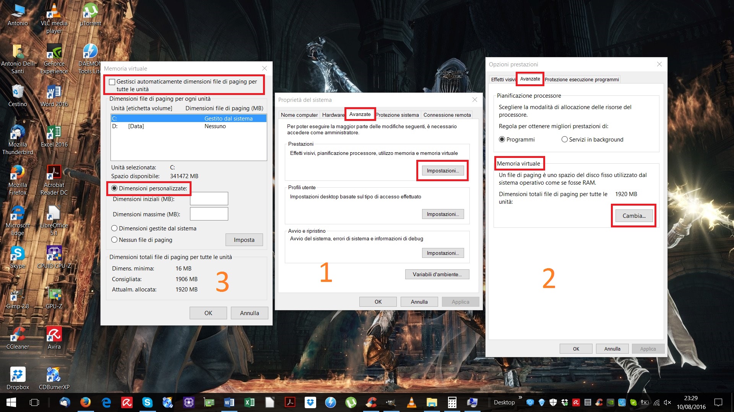Viewport: 734px width, 412px height.
Task: Open the VLC media player desktop shortcut
Action: [x=54, y=18]
